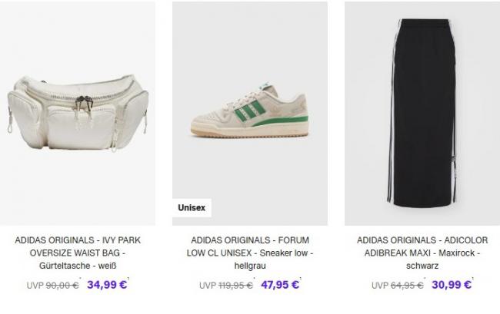
Task: Click the Unisex badge on the sneaker
Action: [192, 208]
